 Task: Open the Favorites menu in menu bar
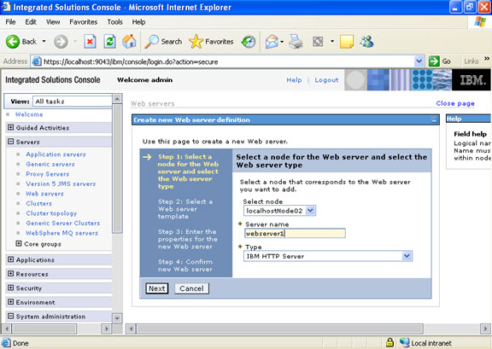(x=84, y=22)
